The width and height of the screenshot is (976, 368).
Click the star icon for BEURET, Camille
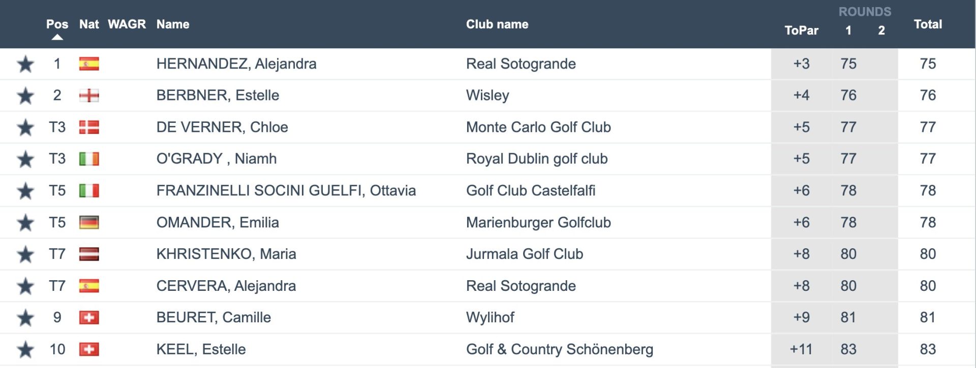pos(25,318)
